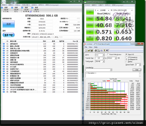Open drive dropdown showing M: 20% (49/241GB)
This screenshot has width=146, height=126.
[x=121, y=10]
